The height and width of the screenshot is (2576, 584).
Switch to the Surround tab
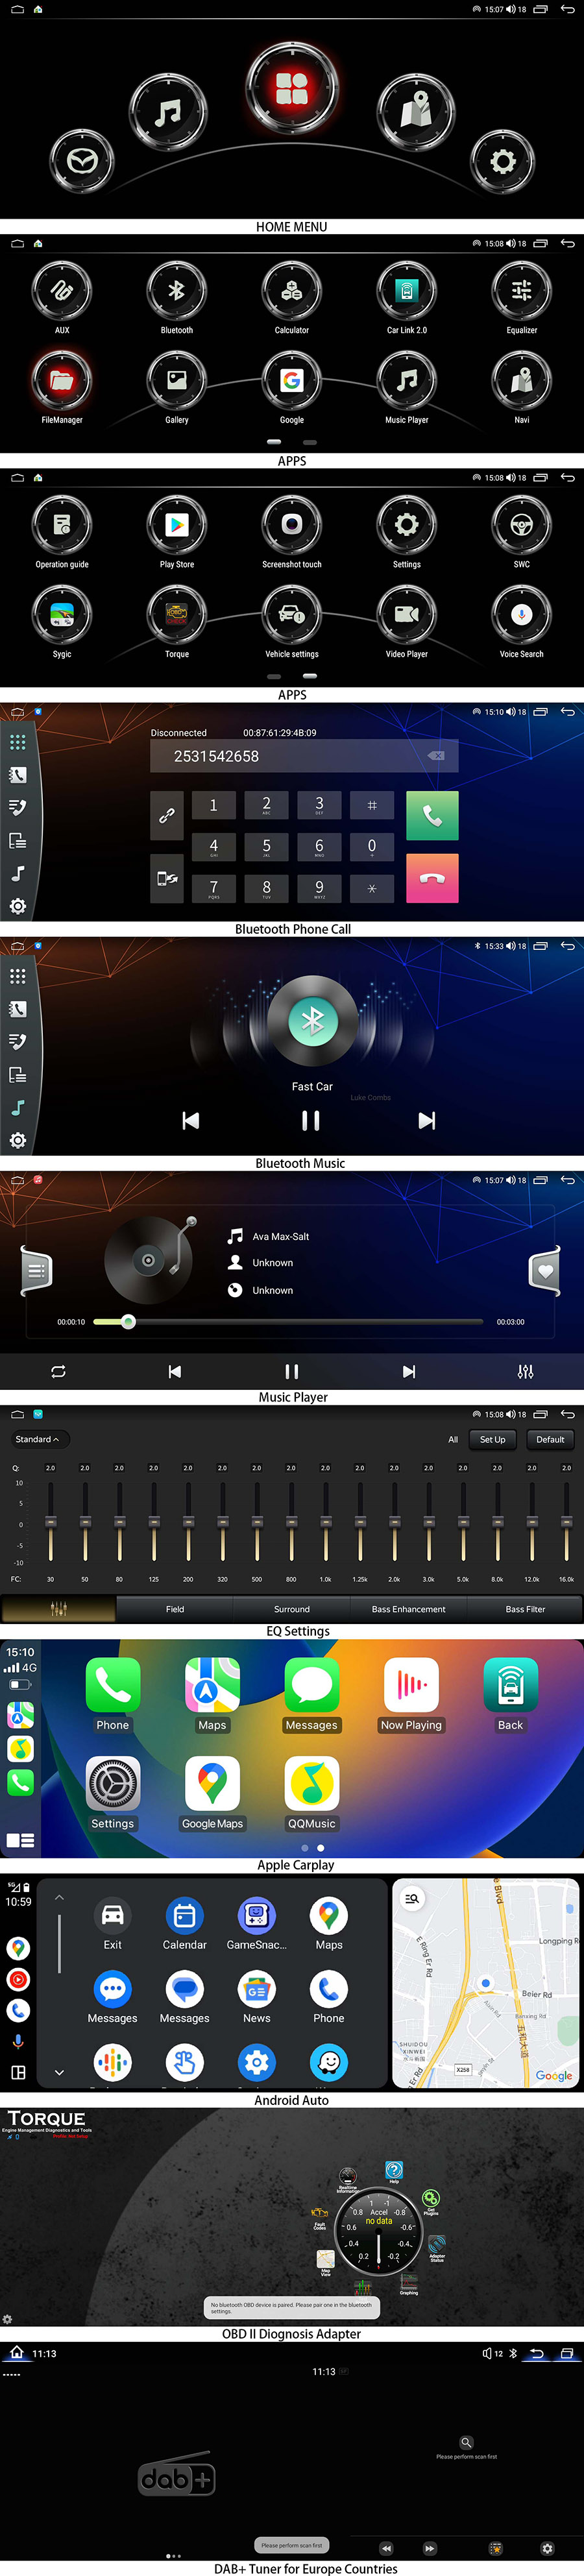pos(291,1609)
